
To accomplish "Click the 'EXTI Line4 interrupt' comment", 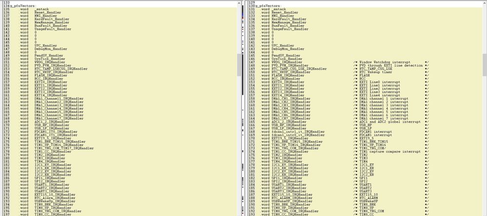I will pyautogui.click(x=380, y=95).
